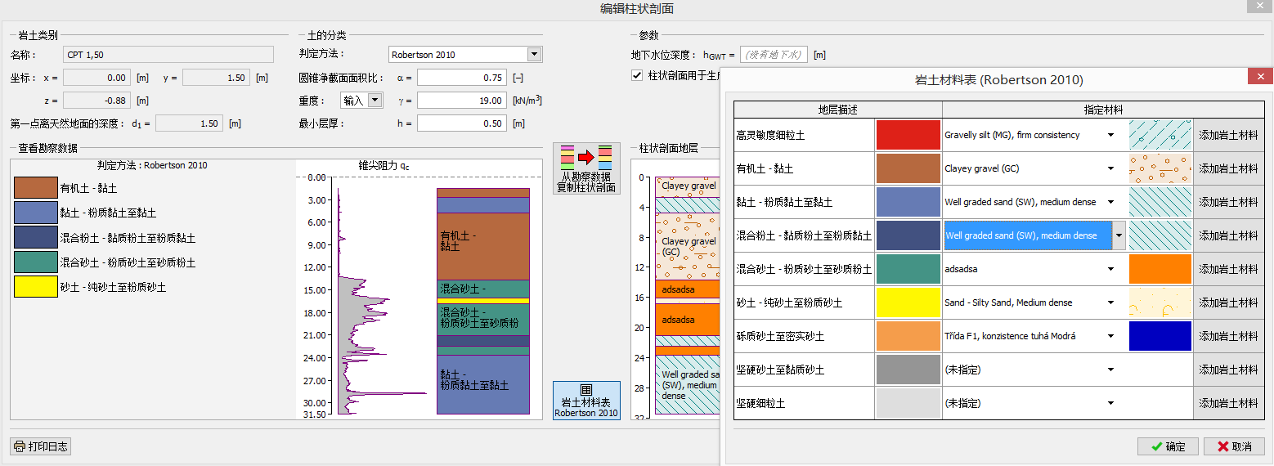Click the orange adsadsa material pattern swatch
The height and width of the screenshot is (466, 1274).
click(1160, 269)
